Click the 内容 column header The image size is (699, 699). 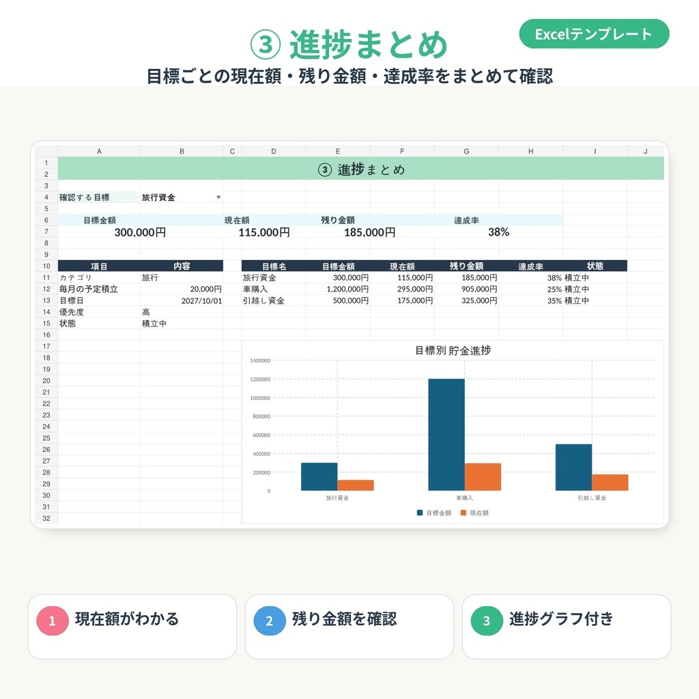click(182, 266)
